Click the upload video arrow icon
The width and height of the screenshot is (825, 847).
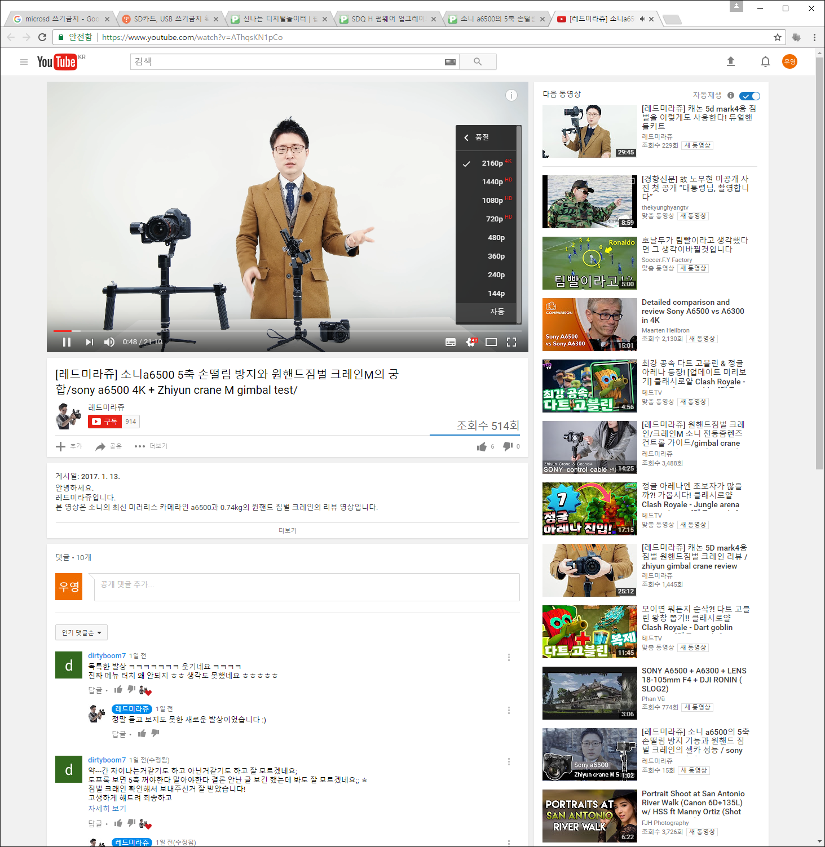[x=731, y=61]
